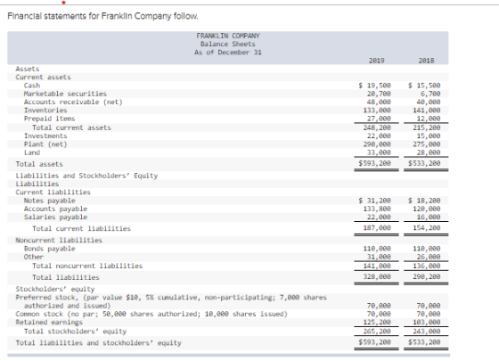This screenshot has height=361, width=499.
Task: Click the Current liabilities heading
Action: click(53, 193)
